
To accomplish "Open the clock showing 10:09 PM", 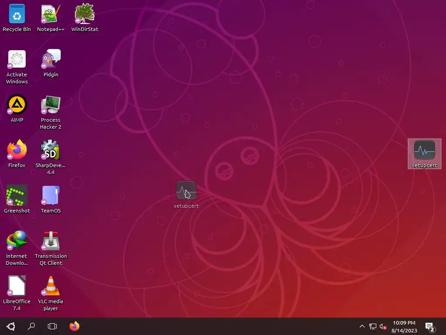I will click(x=404, y=326).
